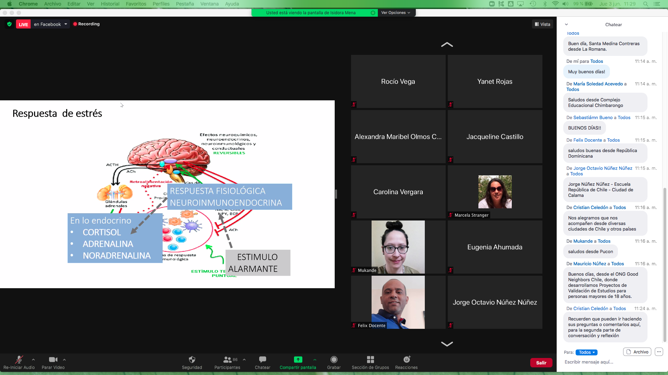The height and width of the screenshot is (375, 668).
Task: Open the Todos recipient dropdown
Action: coord(586,352)
